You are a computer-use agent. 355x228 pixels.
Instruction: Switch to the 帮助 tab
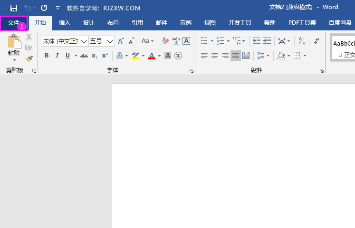269,23
